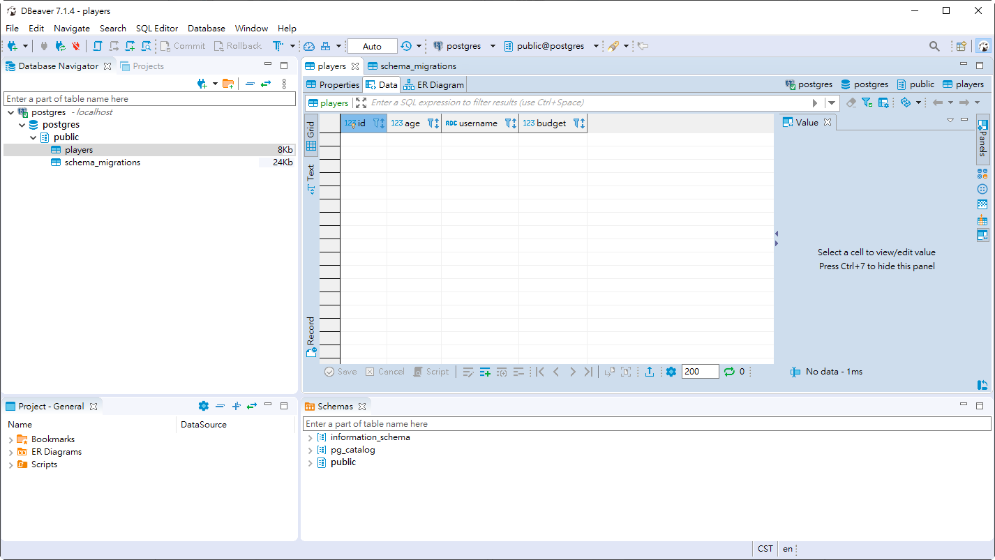Toggle expand filter panel icon

coord(361,103)
